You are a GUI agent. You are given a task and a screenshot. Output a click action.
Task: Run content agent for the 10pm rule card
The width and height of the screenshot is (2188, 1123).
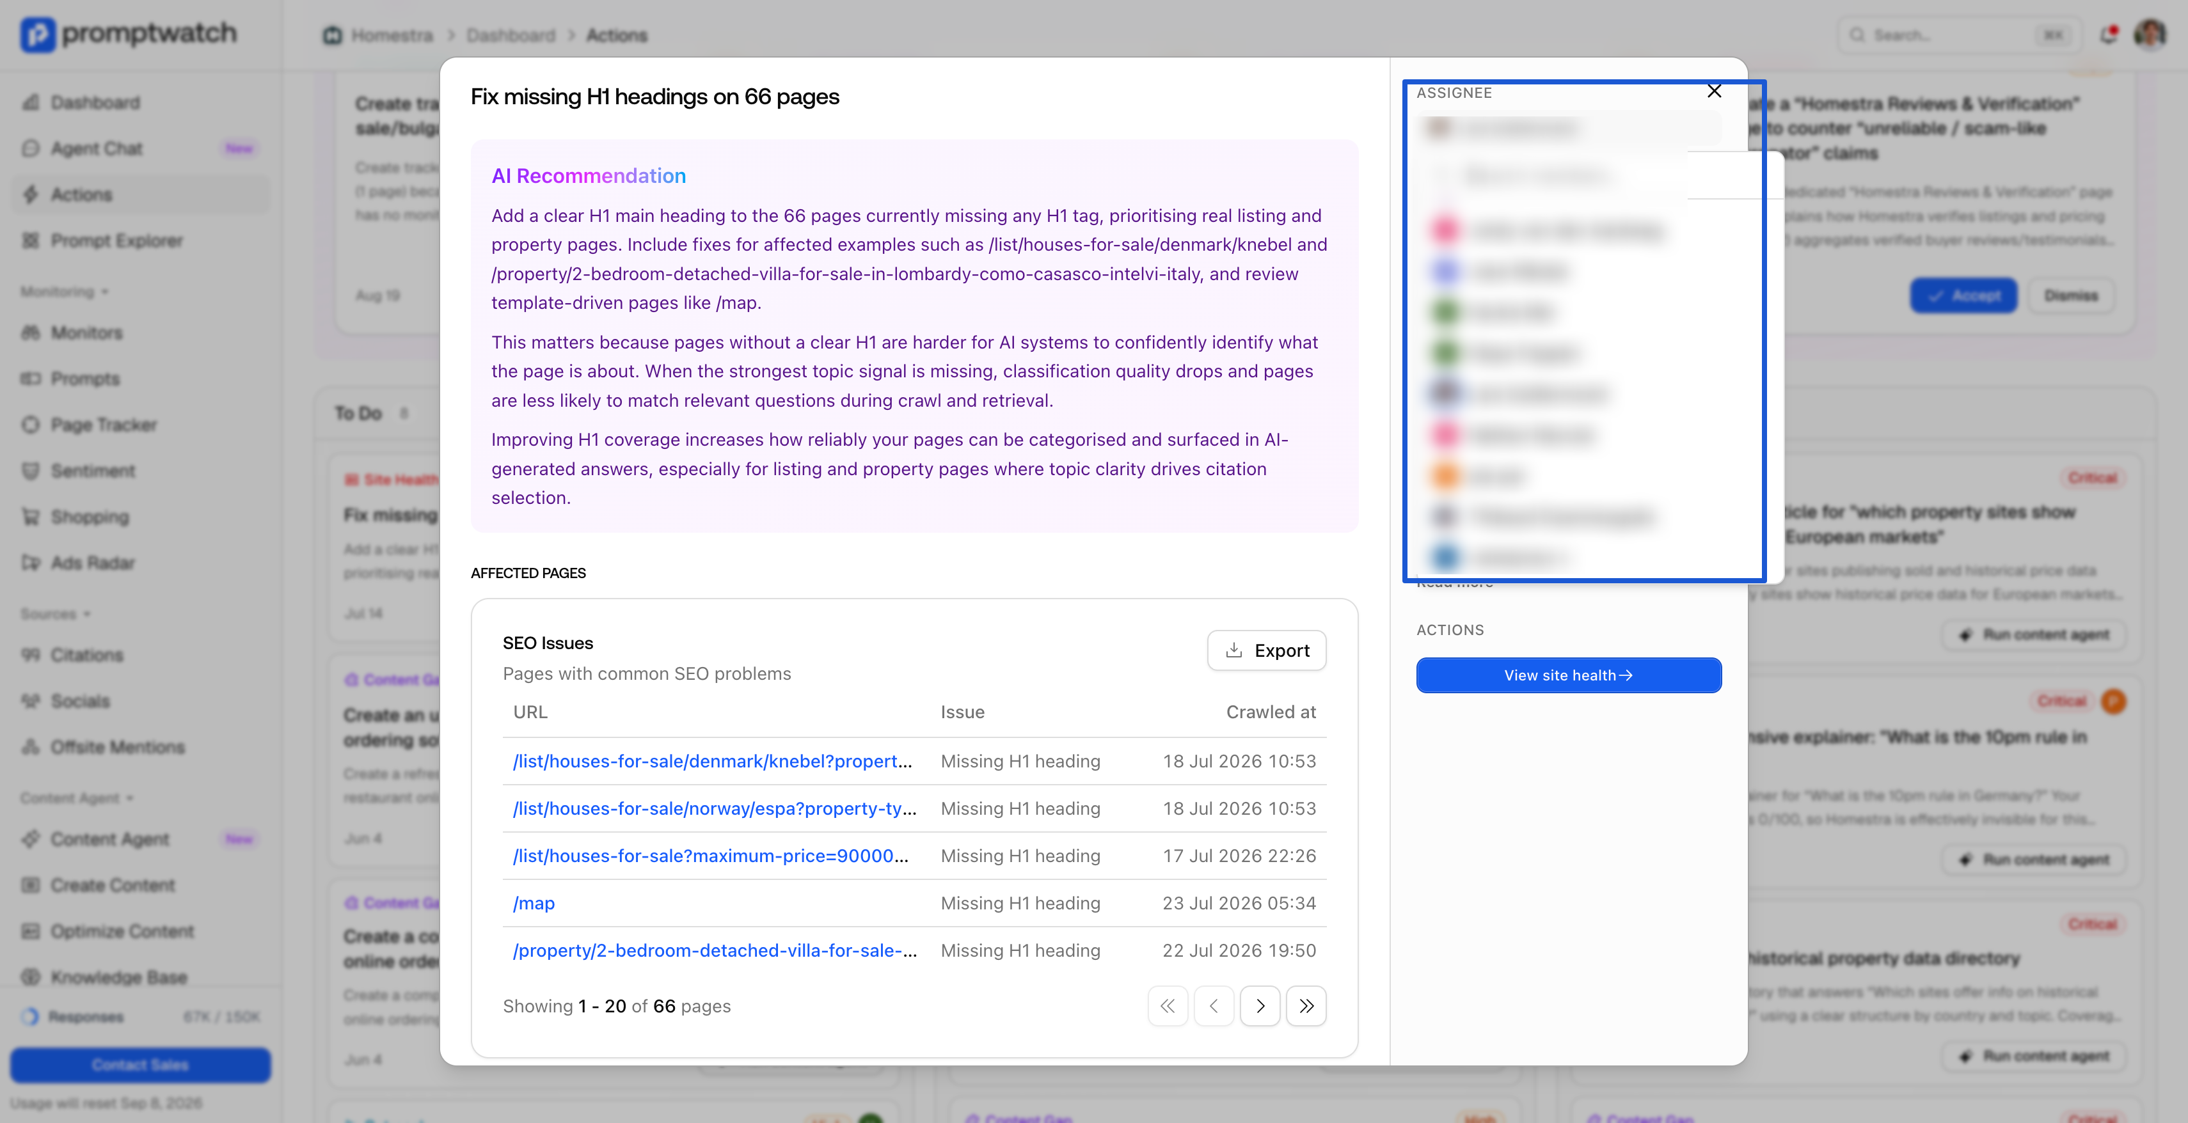click(x=2034, y=859)
